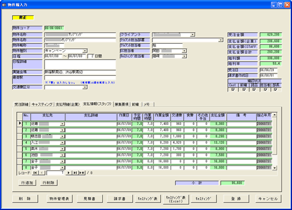The height and width of the screenshot is (210, 292).
Task: Go to first record in navigator
Action: [35, 173]
